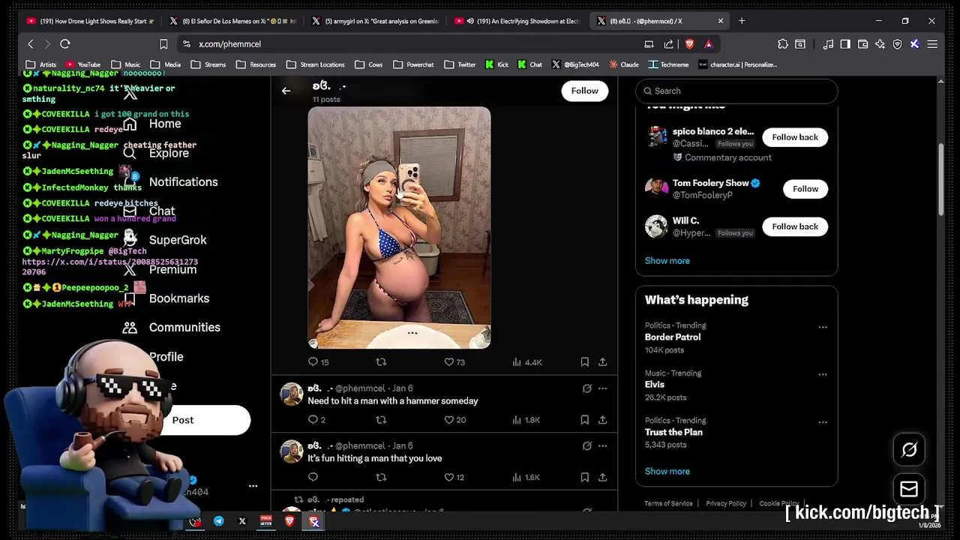Image resolution: width=960 pixels, height=540 pixels.
Task: View analytics showing 4.4K views
Action: tap(526, 362)
